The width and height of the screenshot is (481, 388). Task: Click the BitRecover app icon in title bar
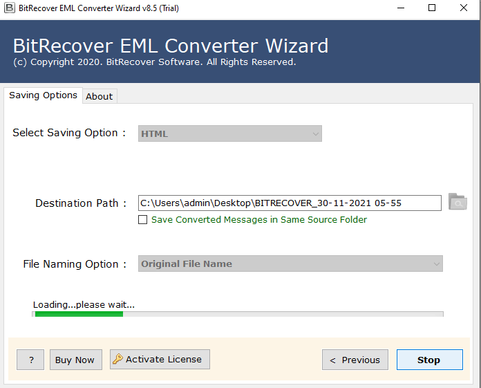[9, 8]
